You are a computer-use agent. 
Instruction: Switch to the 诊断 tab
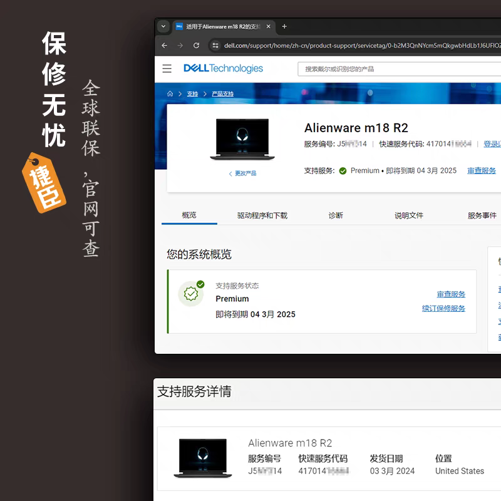[336, 215]
